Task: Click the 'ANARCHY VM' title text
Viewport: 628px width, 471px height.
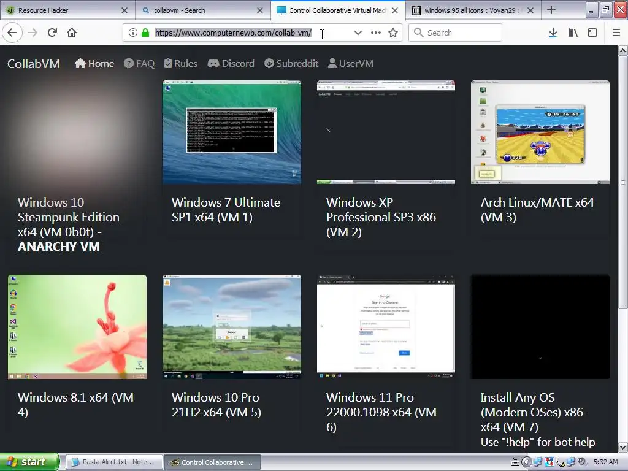Action: [x=58, y=247]
